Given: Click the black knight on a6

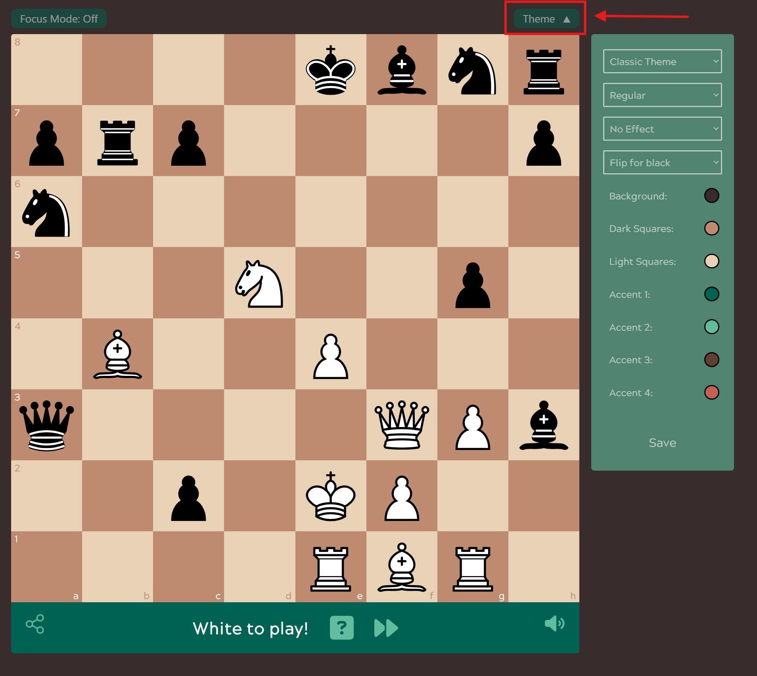Looking at the screenshot, I should click(46, 213).
